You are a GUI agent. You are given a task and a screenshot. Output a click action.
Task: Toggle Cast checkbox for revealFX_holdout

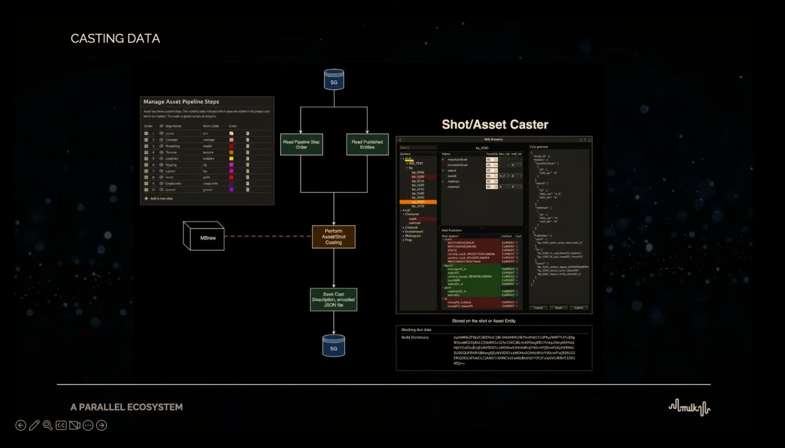517,302
